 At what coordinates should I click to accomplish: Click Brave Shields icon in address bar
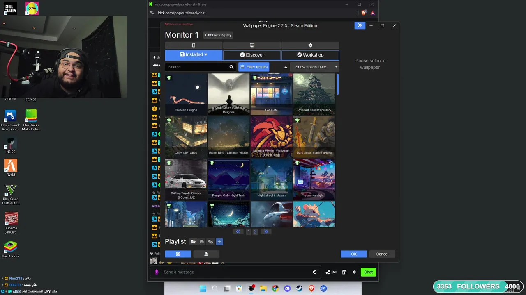click(364, 13)
